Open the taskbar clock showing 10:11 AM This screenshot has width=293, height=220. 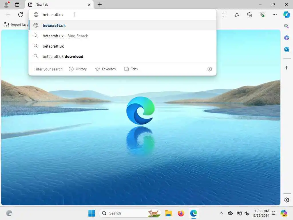(261, 213)
